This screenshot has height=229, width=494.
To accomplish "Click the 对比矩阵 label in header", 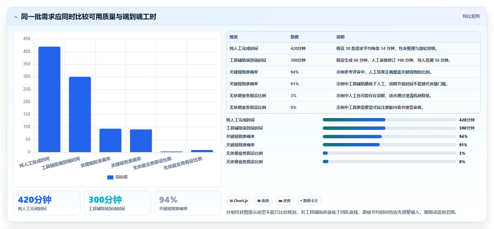I will (471, 16).
